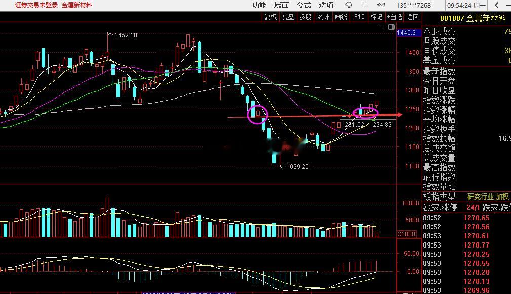
Task: Click the back chevron arrow icon
Action: (497, 5)
